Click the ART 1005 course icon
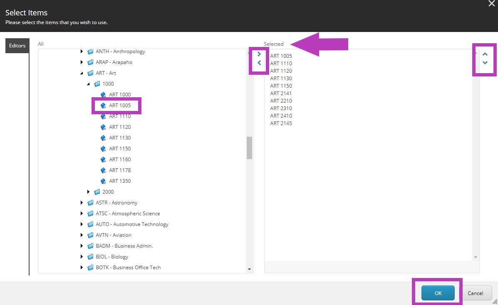Viewport: 498px width, 305px height. [x=103, y=106]
